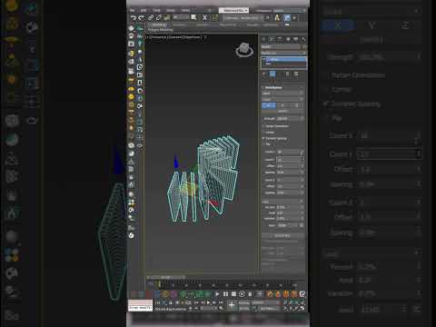Click the Redo arrow icon
The width and height of the screenshot is (436, 327).
(141, 18)
